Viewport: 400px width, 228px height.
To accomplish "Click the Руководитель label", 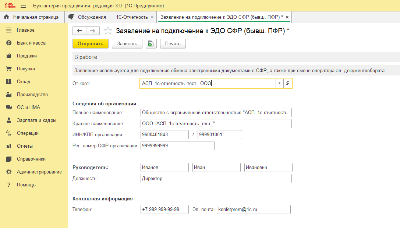I will pos(90,168).
